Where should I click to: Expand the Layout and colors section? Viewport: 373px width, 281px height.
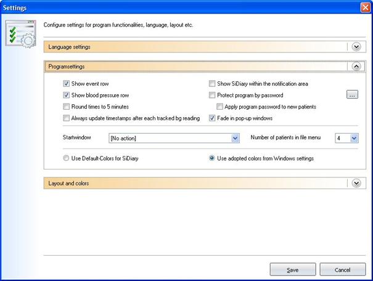click(356, 183)
